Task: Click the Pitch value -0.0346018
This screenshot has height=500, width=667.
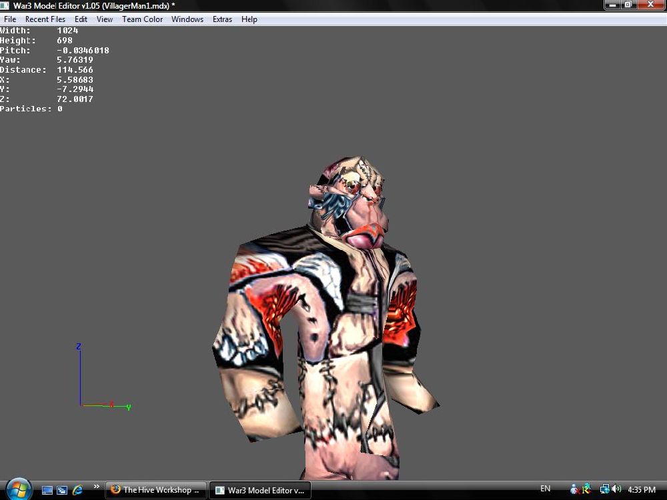Action: point(83,50)
